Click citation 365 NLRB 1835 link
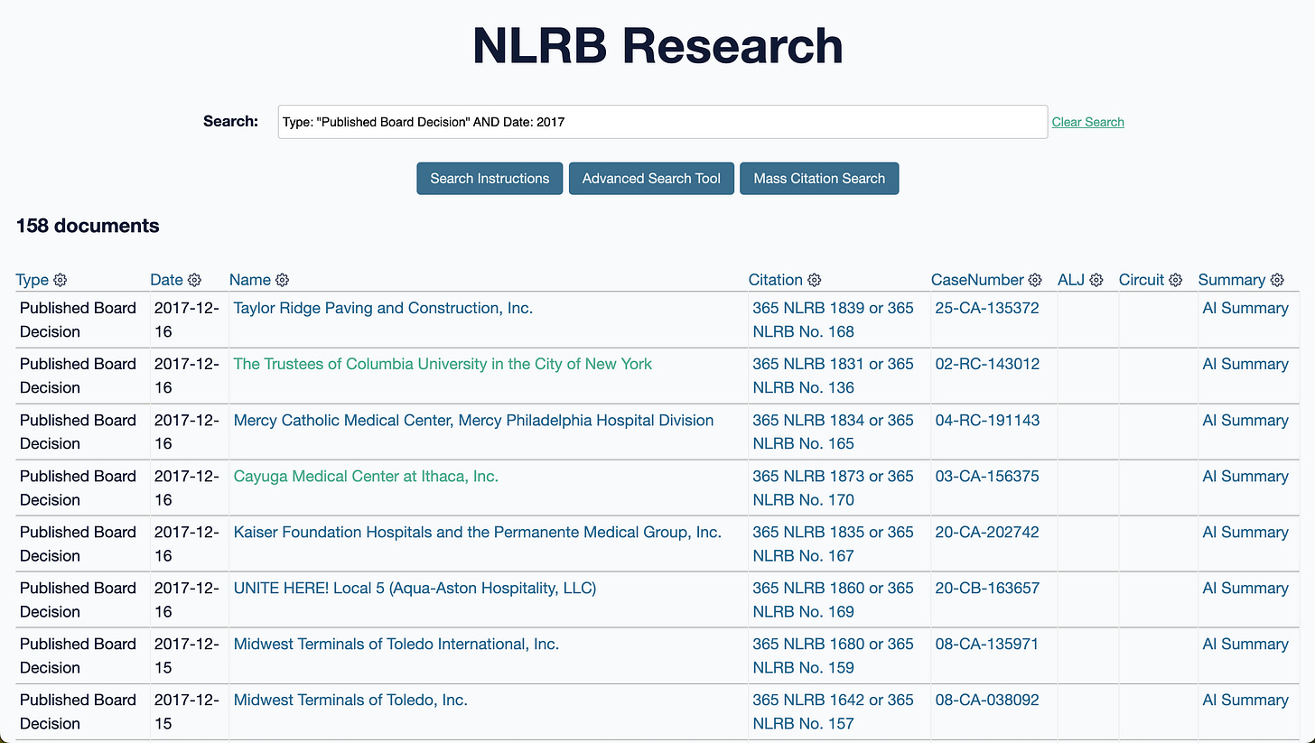Viewport: 1315px width, 743px height. point(833,543)
